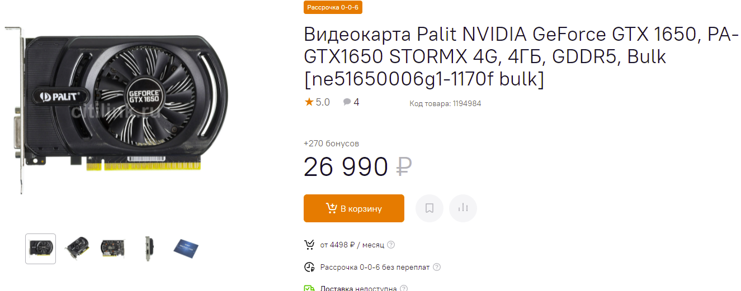This screenshot has height=291, width=741.
Task: Click the installment clock icon
Action: click(x=309, y=267)
